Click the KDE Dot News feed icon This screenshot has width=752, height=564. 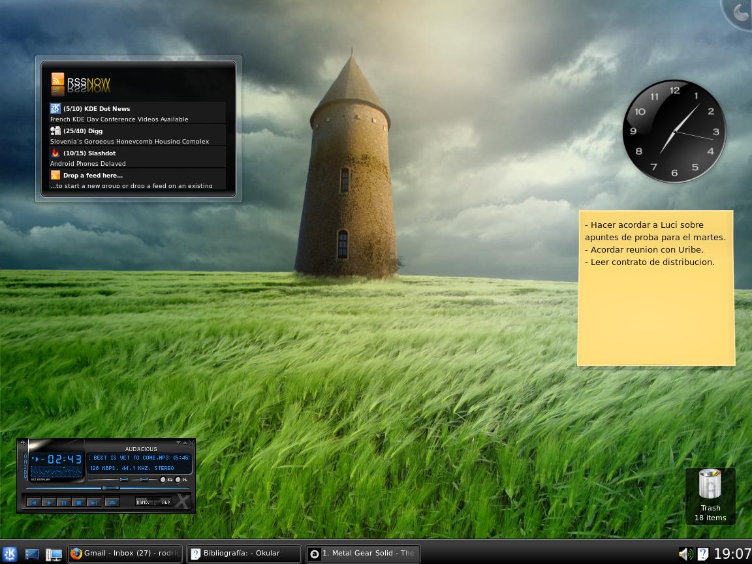click(55, 108)
